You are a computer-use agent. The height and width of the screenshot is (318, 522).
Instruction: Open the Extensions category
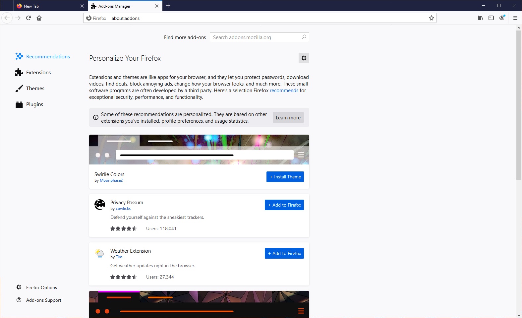[38, 73]
